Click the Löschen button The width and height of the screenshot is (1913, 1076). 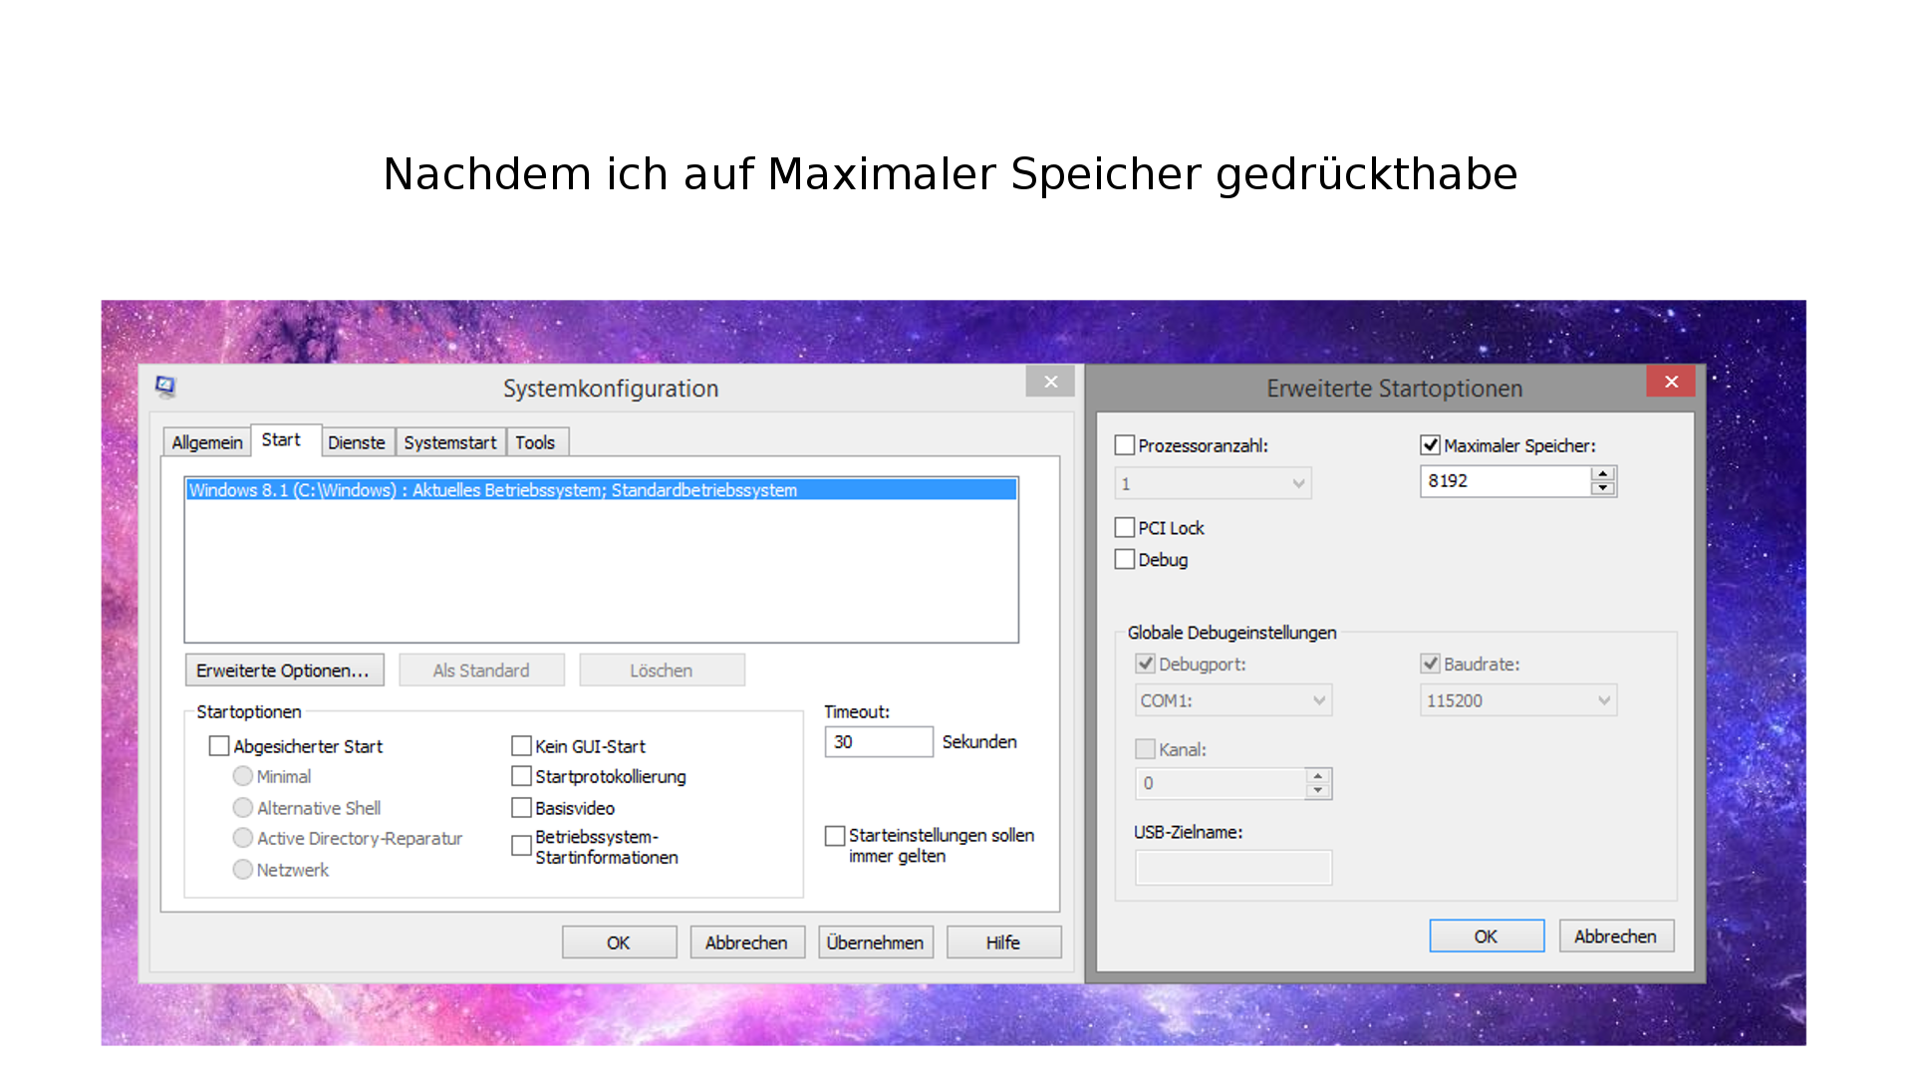(x=662, y=671)
